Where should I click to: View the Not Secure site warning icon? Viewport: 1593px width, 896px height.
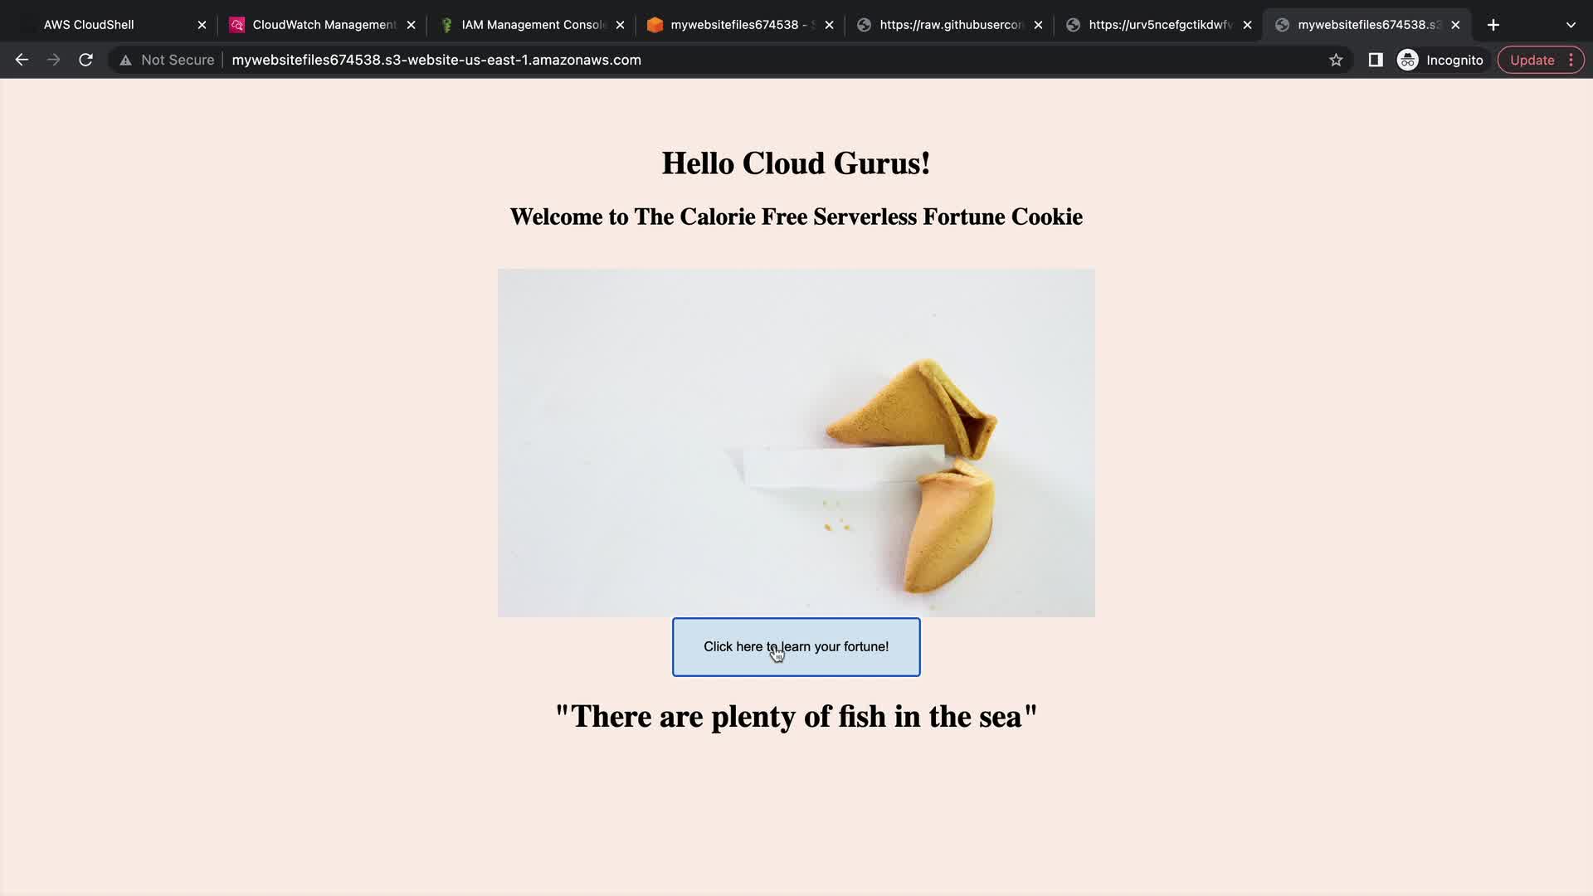[x=125, y=60]
